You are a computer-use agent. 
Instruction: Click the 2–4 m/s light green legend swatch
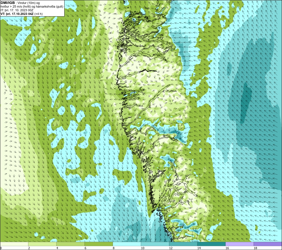tap(42, 244)
